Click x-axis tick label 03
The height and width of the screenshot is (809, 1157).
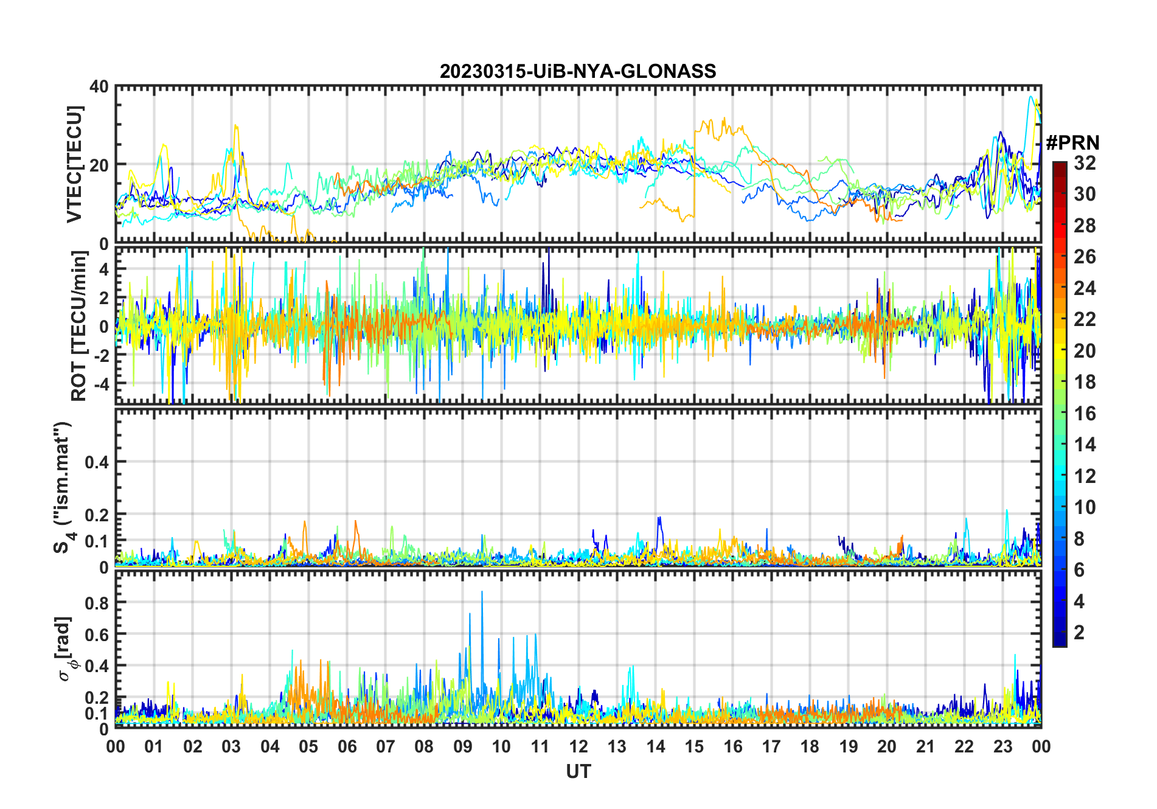coord(231,746)
